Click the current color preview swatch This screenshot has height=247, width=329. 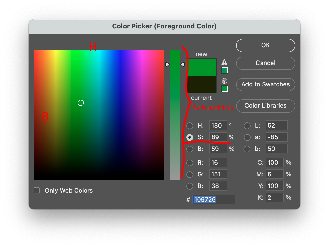coord(202,84)
